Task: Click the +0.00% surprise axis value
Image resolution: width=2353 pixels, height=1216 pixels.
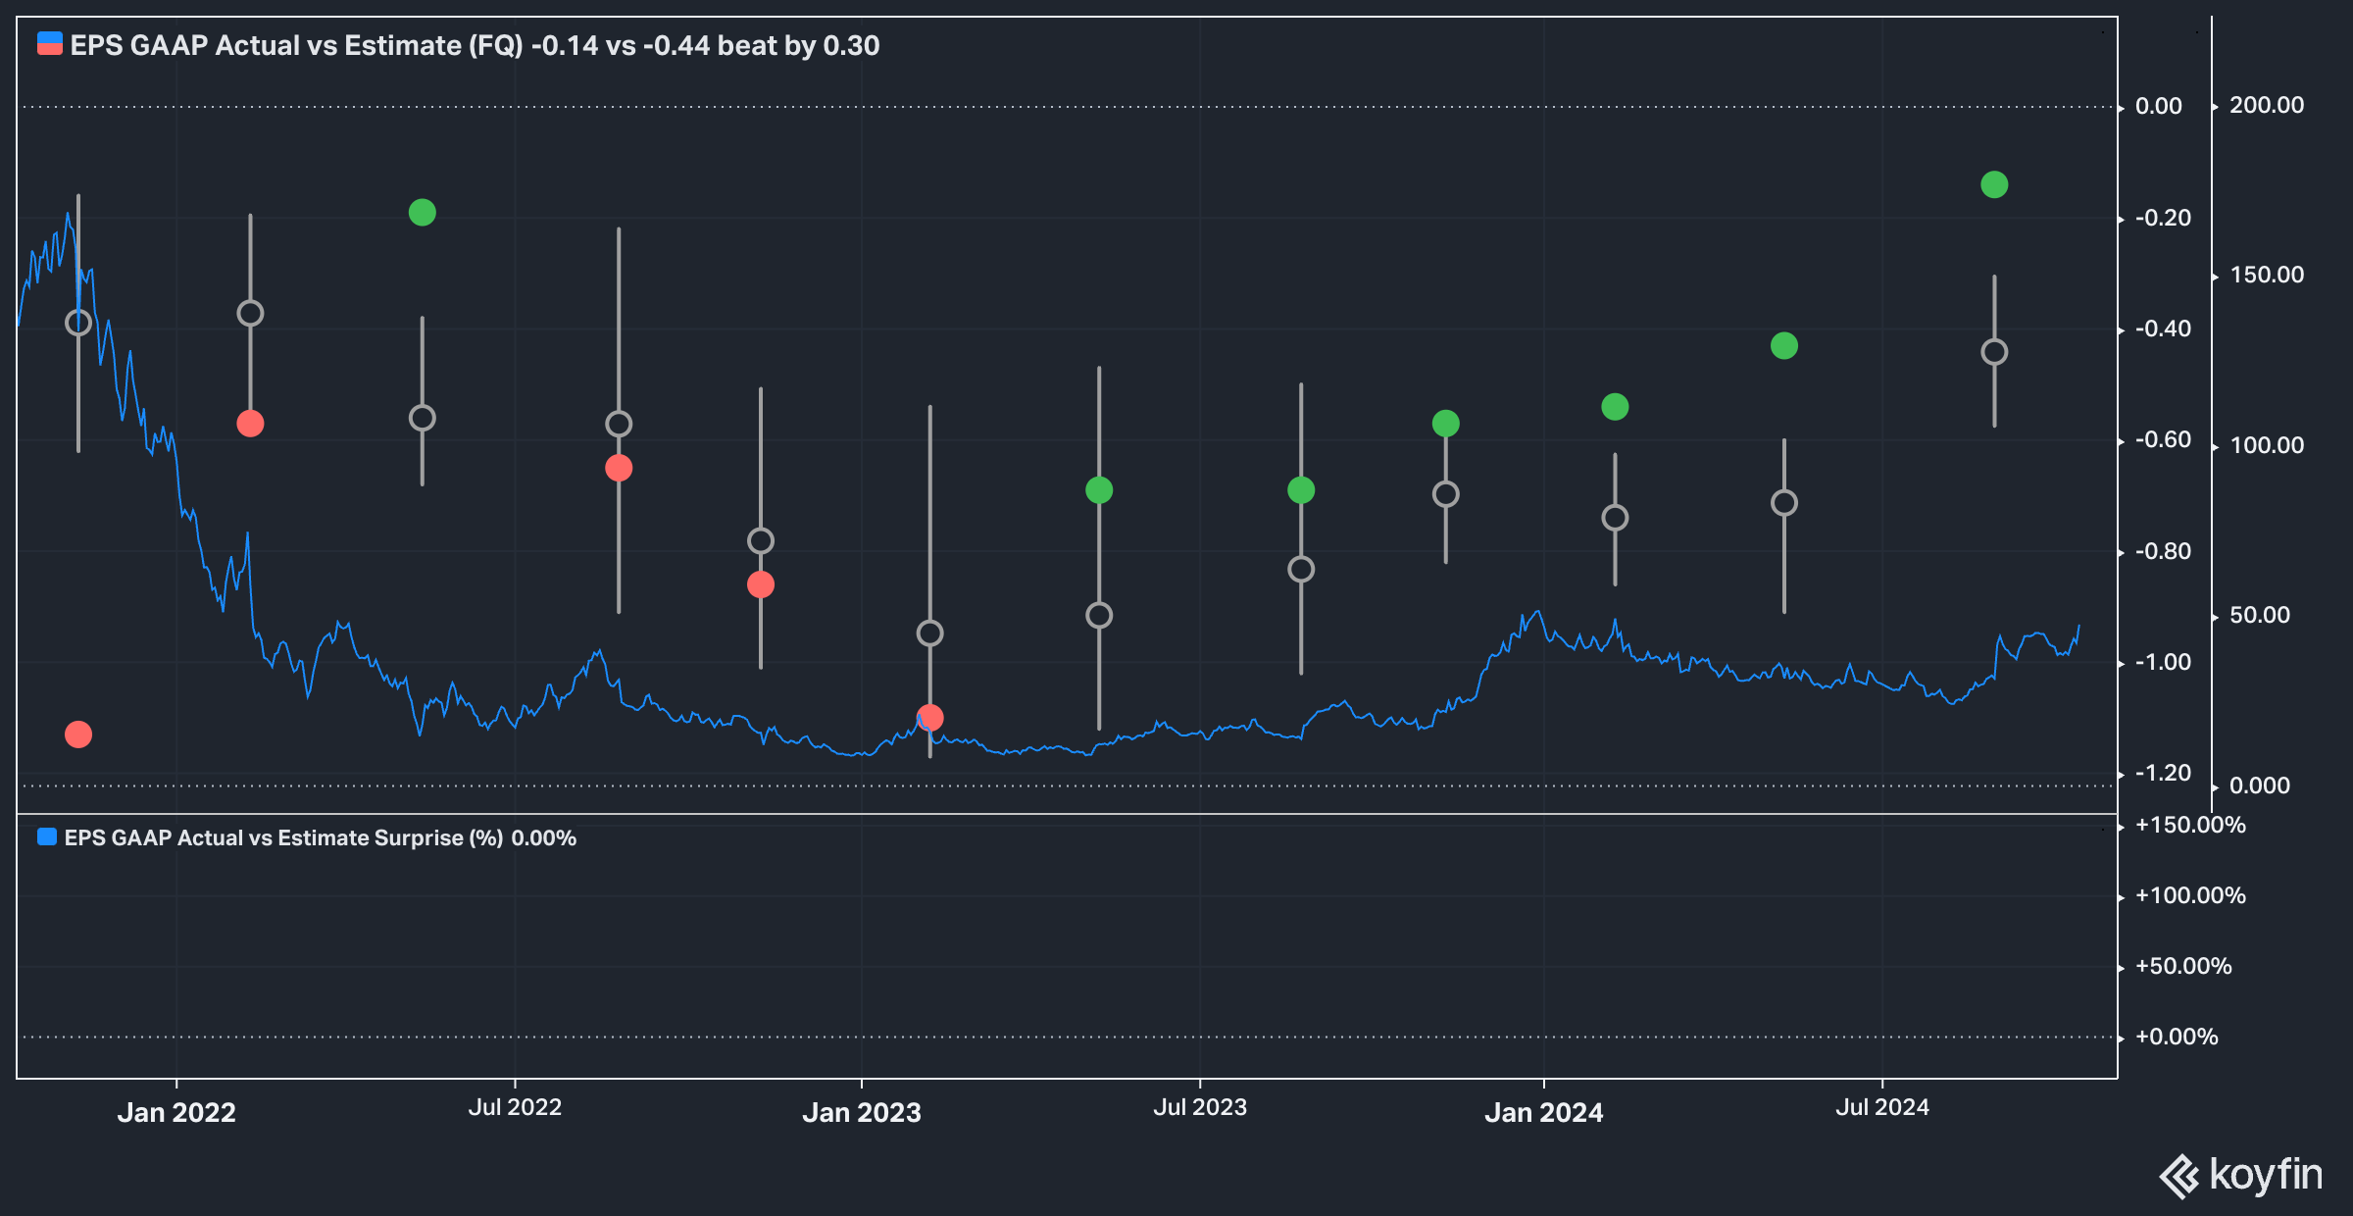Action: pos(2177,1037)
